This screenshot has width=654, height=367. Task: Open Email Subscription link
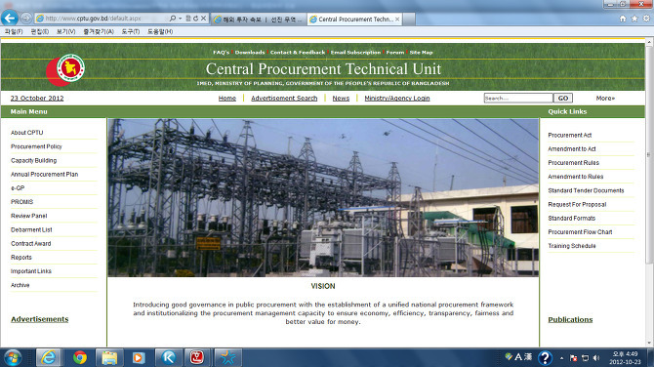pos(355,53)
